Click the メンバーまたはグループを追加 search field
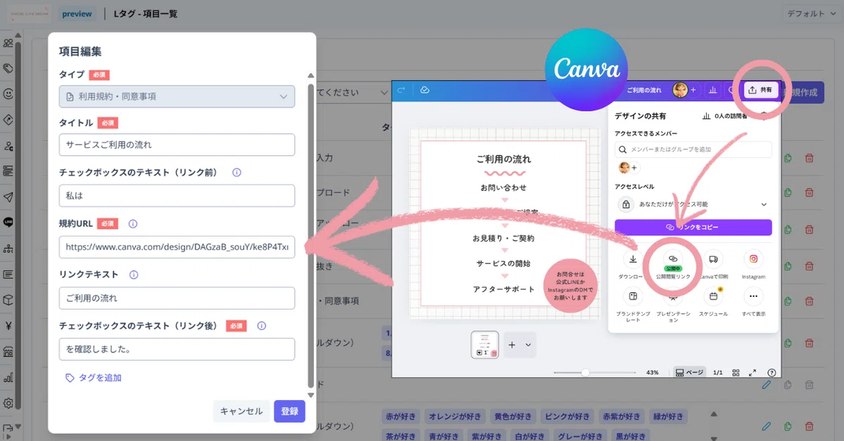Viewport: 844px width, 441px height. [693, 150]
